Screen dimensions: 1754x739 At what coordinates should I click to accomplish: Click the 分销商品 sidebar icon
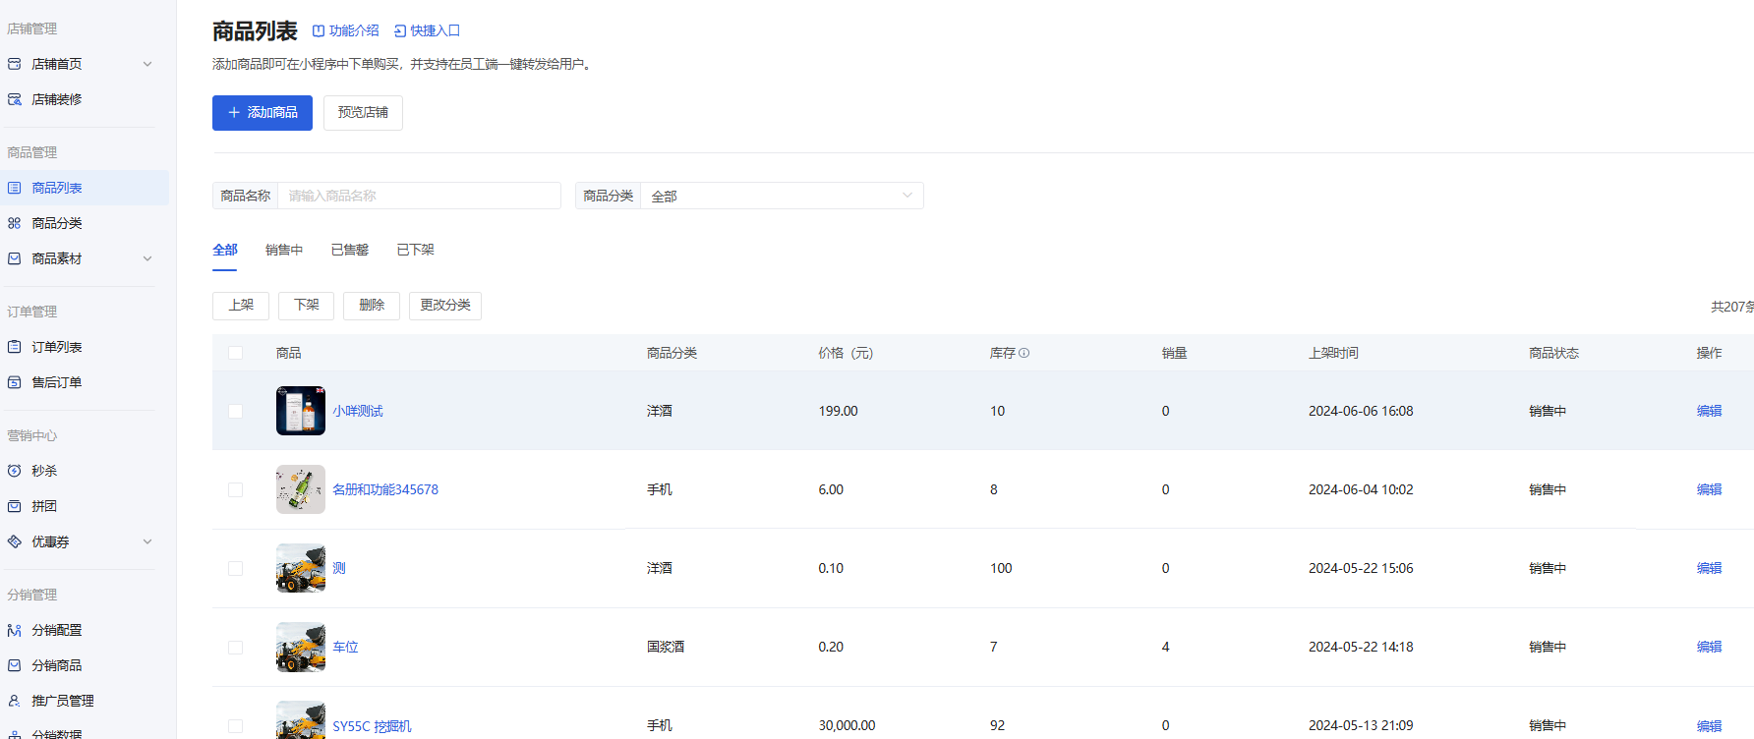15,665
